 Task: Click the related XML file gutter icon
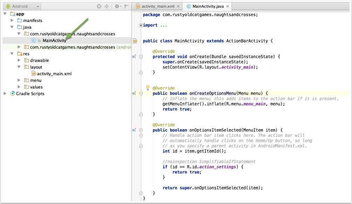point(135,41)
